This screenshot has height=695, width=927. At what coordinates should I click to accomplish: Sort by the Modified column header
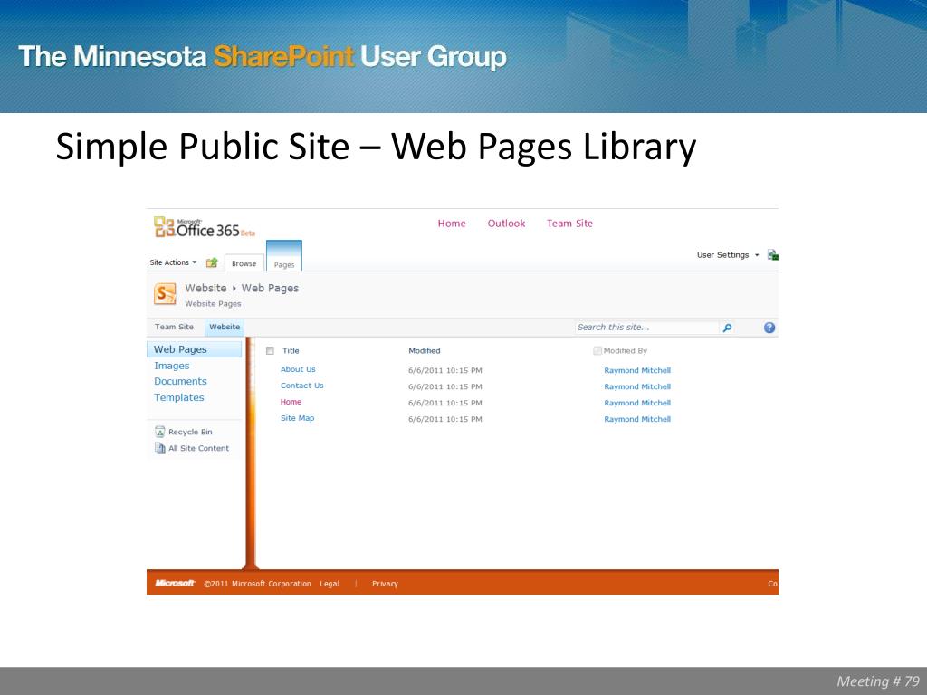(425, 351)
